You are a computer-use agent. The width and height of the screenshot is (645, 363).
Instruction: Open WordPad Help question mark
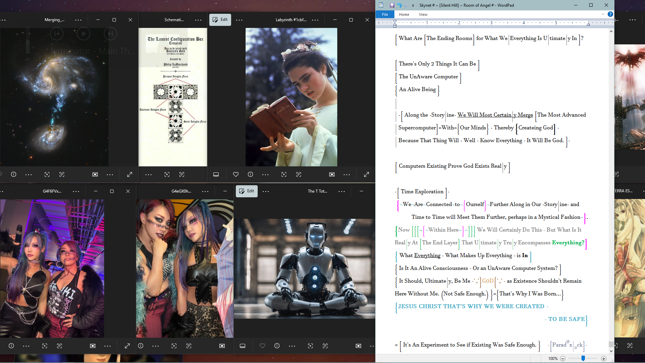click(x=610, y=14)
